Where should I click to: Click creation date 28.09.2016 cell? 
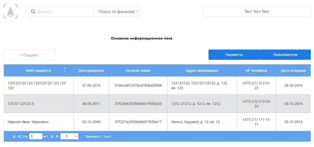tap(293, 85)
